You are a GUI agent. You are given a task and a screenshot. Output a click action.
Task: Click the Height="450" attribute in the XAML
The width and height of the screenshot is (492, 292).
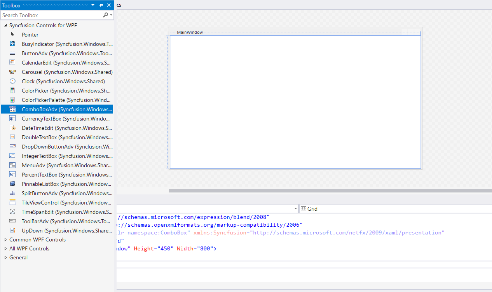pyautogui.click(x=154, y=248)
